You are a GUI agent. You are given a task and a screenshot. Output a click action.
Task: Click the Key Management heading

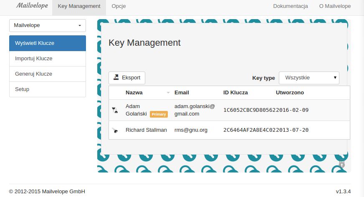coord(144,43)
